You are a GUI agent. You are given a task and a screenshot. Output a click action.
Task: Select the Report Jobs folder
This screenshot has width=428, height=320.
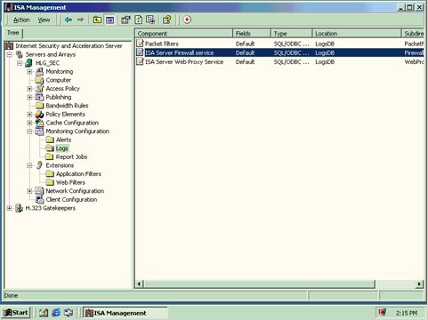(x=67, y=156)
